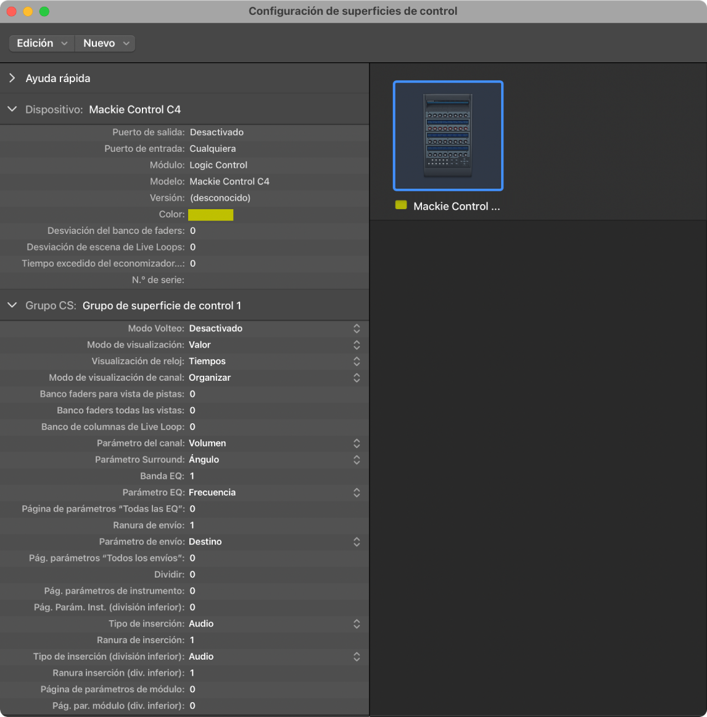Select the Dividir value
This screenshot has width=707, height=717.
click(x=192, y=574)
